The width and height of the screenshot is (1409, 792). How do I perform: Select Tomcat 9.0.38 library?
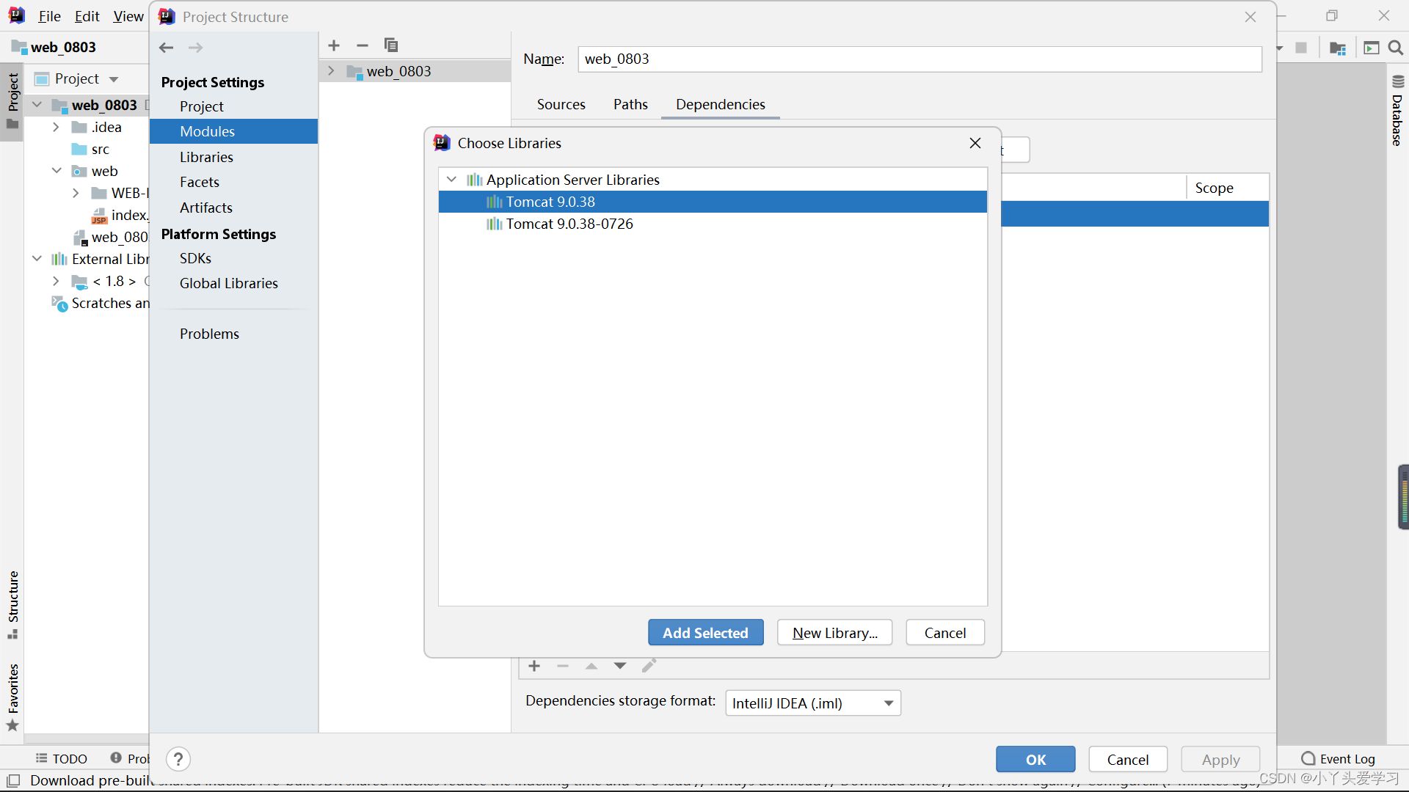[x=713, y=202]
